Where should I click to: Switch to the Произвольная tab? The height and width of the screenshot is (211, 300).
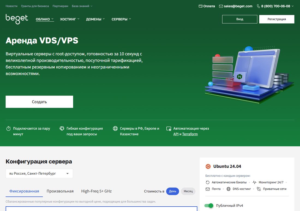click(60, 191)
